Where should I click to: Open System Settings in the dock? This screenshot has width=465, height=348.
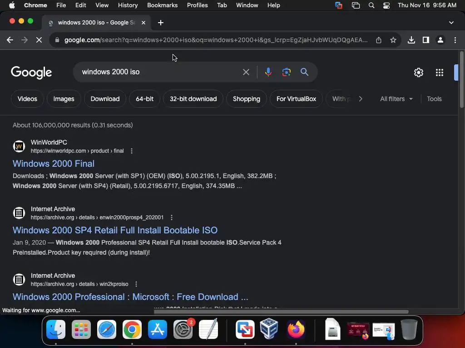tap(183, 329)
